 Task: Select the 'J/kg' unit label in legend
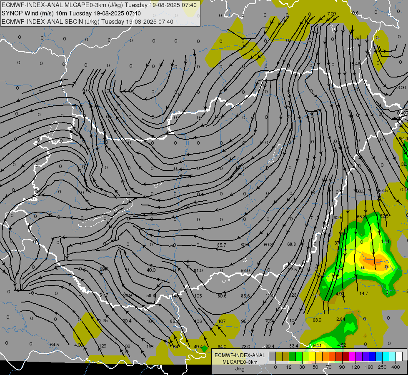pyautogui.click(x=240, y=369)
